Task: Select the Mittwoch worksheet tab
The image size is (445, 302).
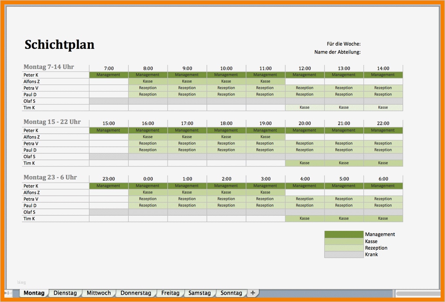Action: coord(98,293)
